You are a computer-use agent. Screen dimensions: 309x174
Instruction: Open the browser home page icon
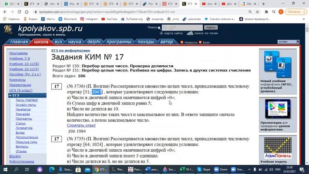pos(27,12)
